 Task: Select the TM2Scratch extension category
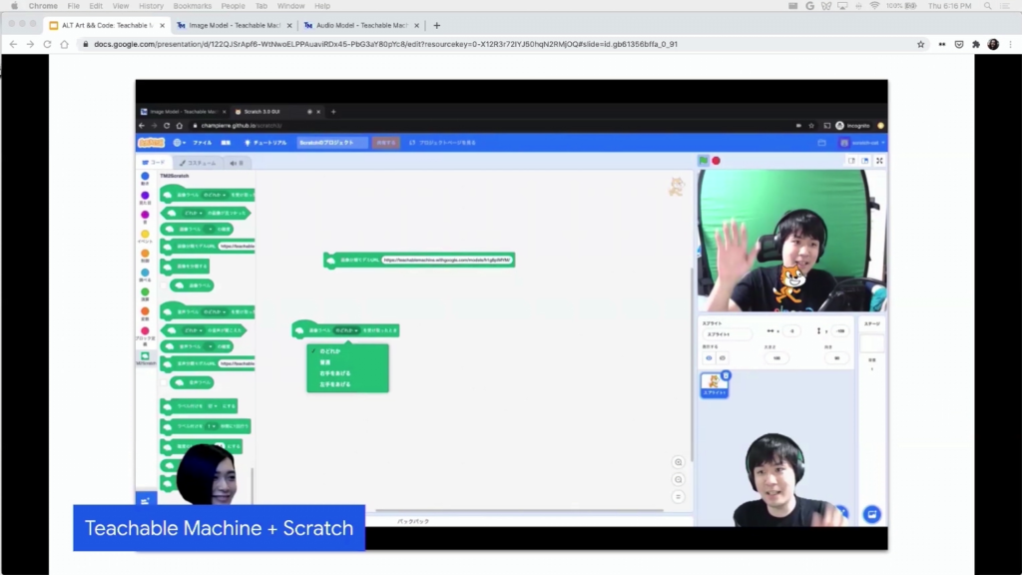click(x=145, y=358)
